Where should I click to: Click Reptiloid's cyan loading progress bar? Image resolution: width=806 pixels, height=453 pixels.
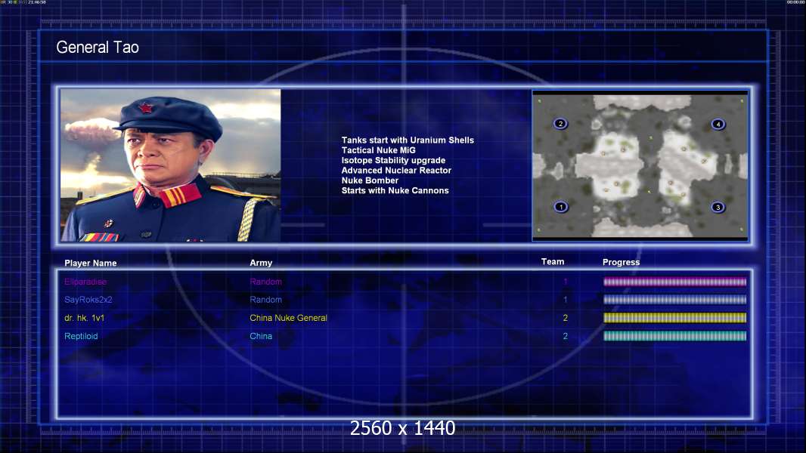click(674, 336)
